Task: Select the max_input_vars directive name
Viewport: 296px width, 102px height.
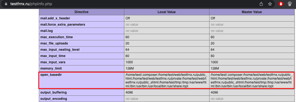Action: tap(53, 62)
